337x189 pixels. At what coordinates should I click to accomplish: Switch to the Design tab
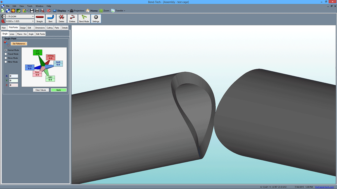tap(23, 28)
